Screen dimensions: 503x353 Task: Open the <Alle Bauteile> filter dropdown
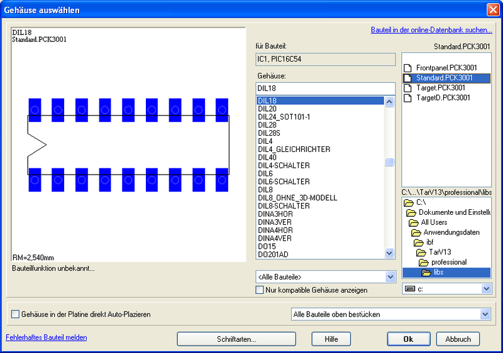point(390,277)
